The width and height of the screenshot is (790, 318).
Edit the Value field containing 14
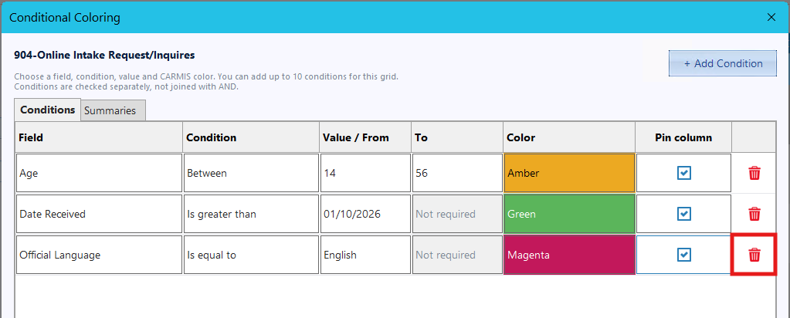365,174
